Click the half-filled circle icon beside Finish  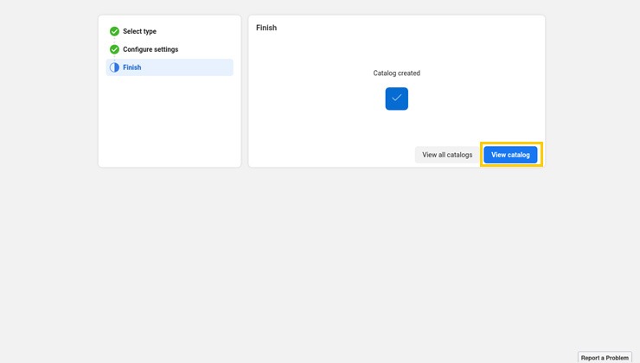[114, 67]
